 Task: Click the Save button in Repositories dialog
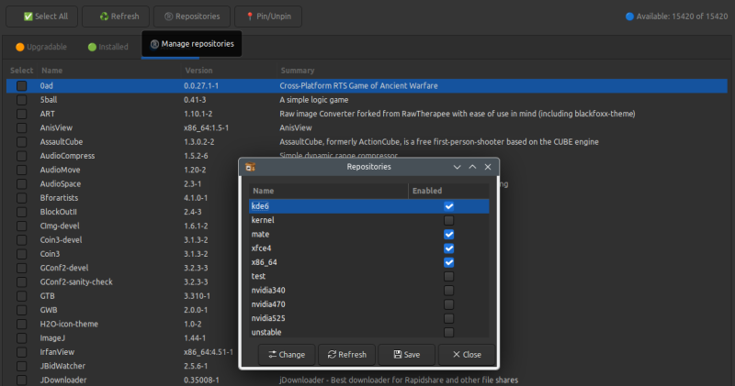[406, 355]
